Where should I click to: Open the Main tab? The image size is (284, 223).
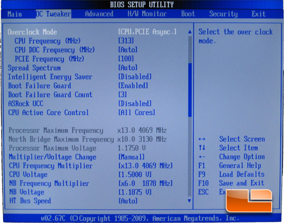pyautogui.click(x=14, y=14)
